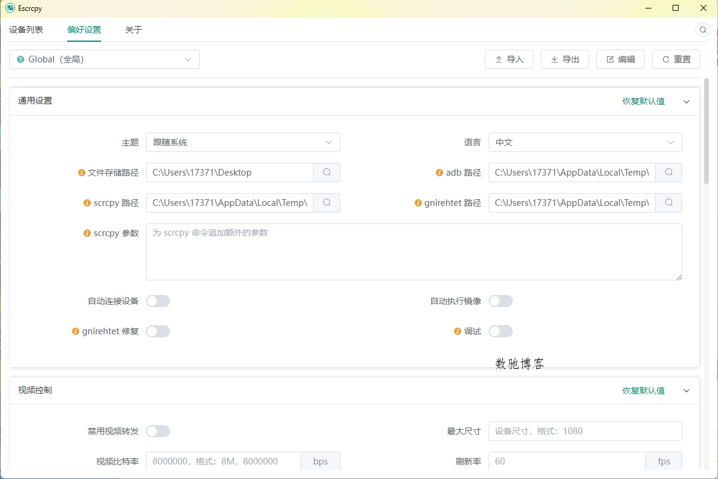The height and width of the screenshot is (479, 718).
Task: Collapse the 视频控制 section chevron
Action: 687,391
